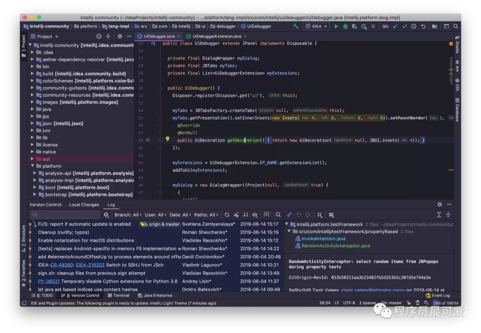The width and height of the screenshot is (481, 333).
Task: Click the log search input field
Action: coord(65,215)
